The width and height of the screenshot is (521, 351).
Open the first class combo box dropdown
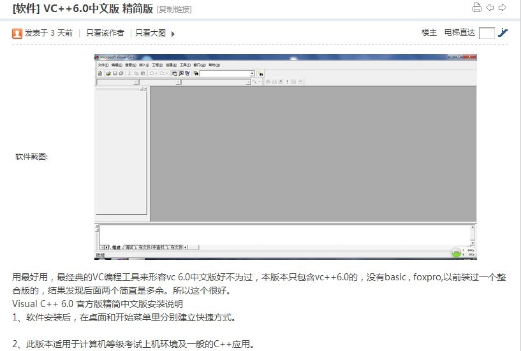pos(136,82)
